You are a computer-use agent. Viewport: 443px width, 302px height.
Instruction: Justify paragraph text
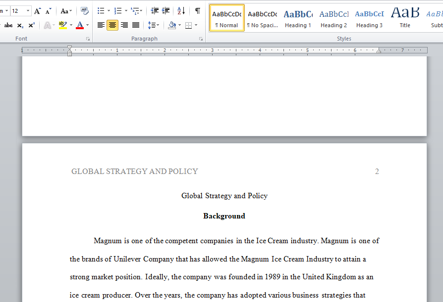(136, 25)
